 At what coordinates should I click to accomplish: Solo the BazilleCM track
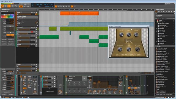[x=34, y=12]
